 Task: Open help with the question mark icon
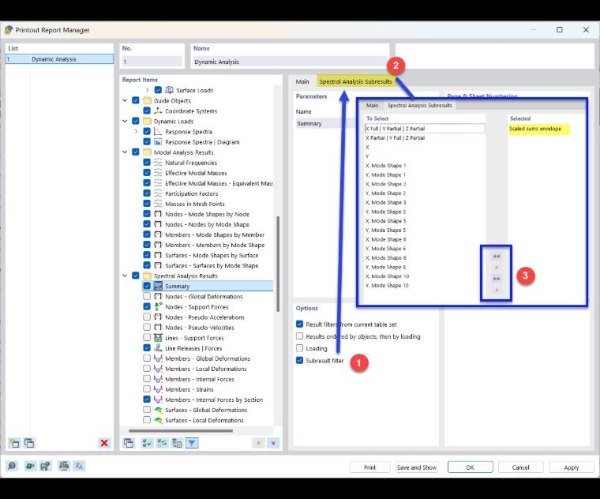(x=12, y=466)
